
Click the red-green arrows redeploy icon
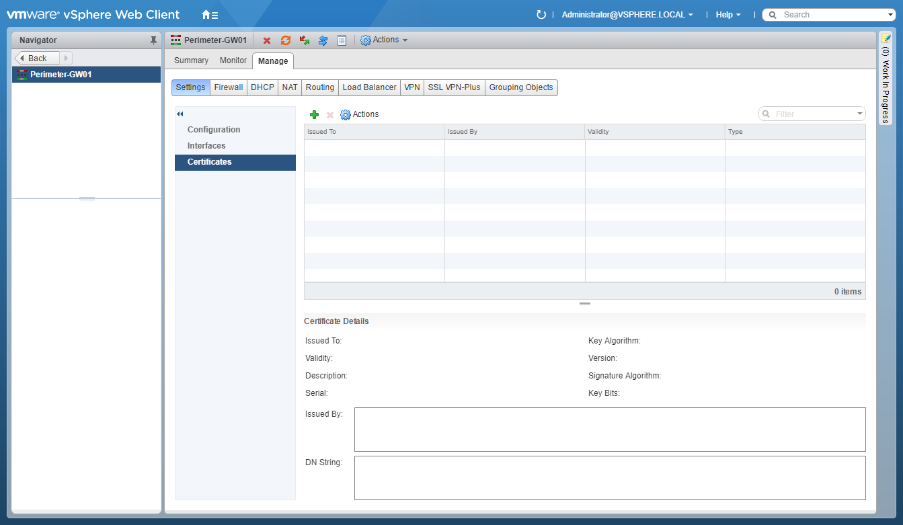point(305,40)
